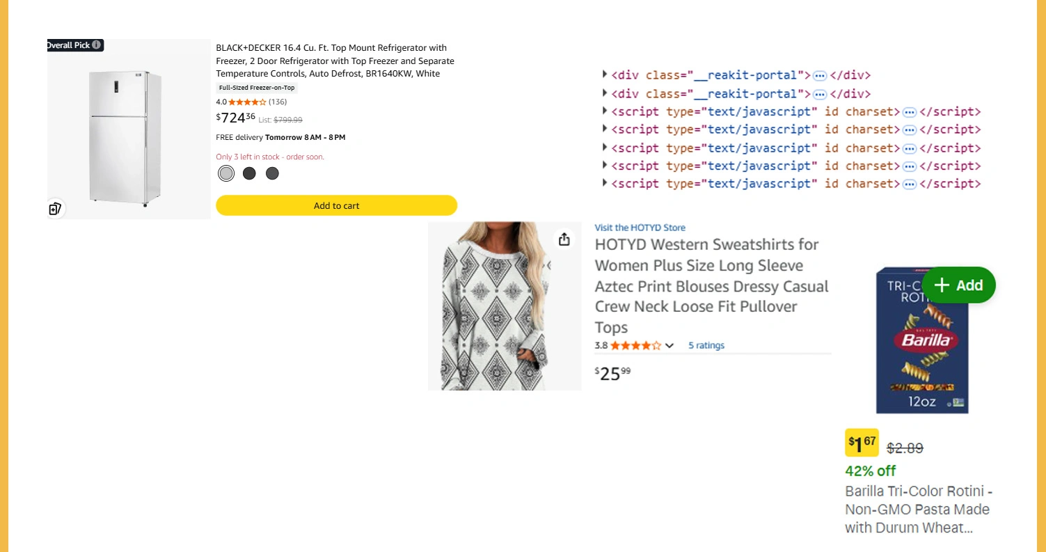
Task: Click ellipsis badge of second reakit-portal div
Action: click(820, 94)
